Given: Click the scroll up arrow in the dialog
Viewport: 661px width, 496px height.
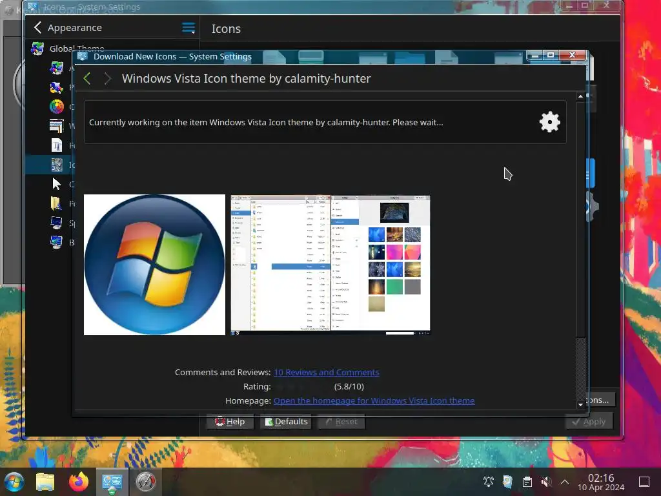Looking at the screenshot, I should pyautogui.click(x=580, y=97).
